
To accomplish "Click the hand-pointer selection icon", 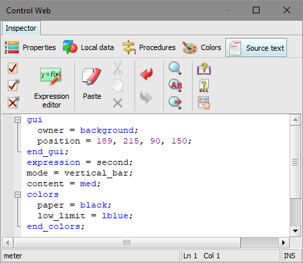I will pos(204,103).
